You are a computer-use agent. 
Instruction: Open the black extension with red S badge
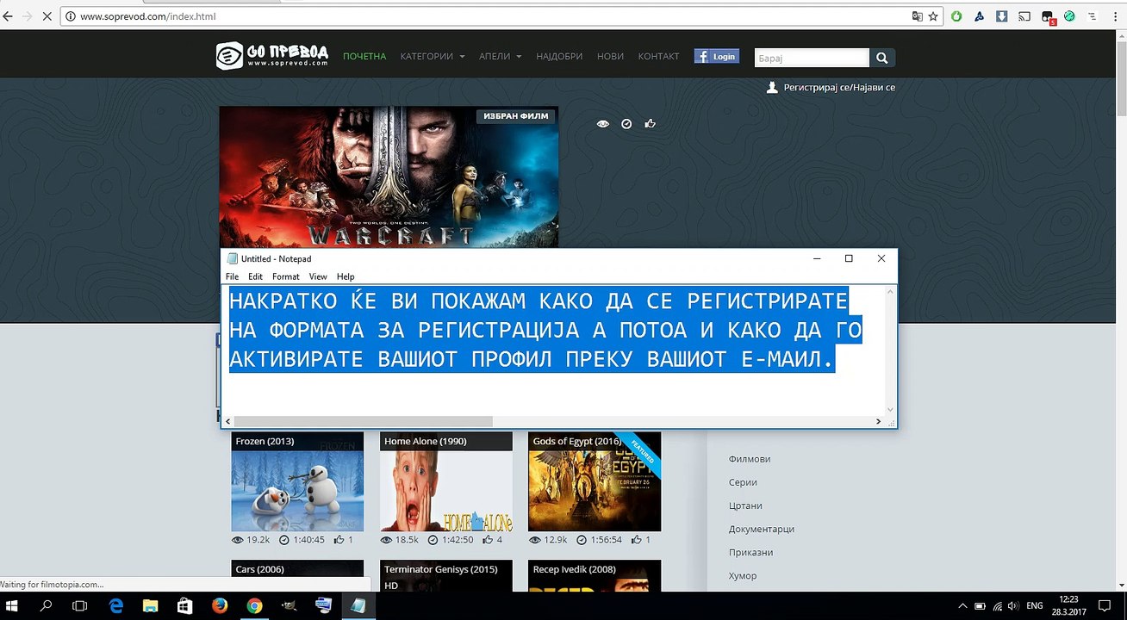pyautogui.click(x=1048, y=17)
